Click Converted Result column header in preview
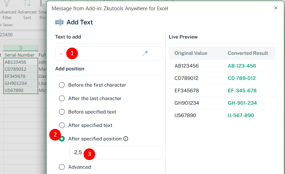285x174 pixels. pyautogui.click(x=248, y=53)
